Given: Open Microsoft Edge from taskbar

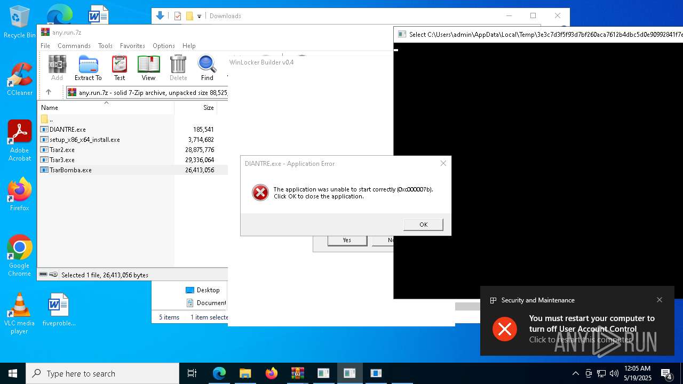Looking at the screenshot, I should point(219,373).
